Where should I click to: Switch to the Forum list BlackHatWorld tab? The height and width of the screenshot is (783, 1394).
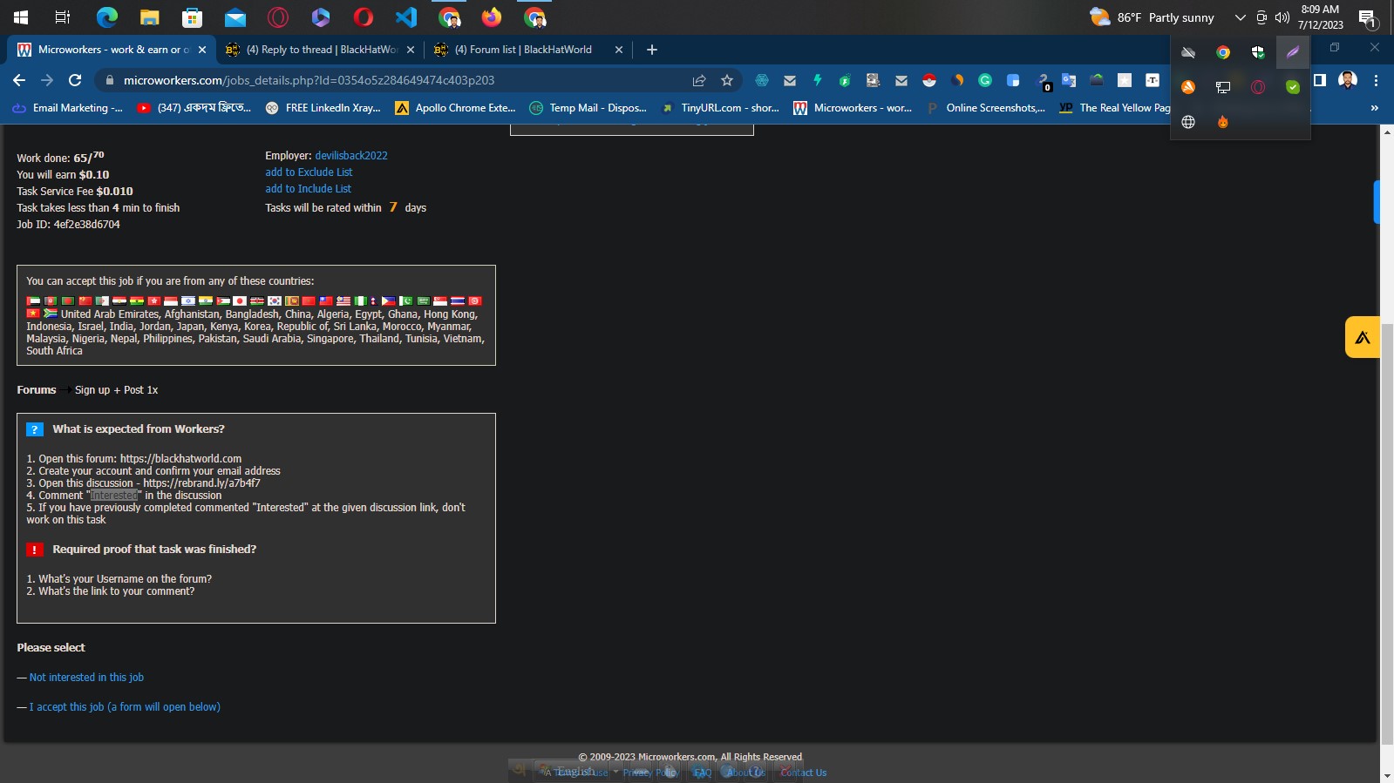pyautogui.click(x=528, y=50)
